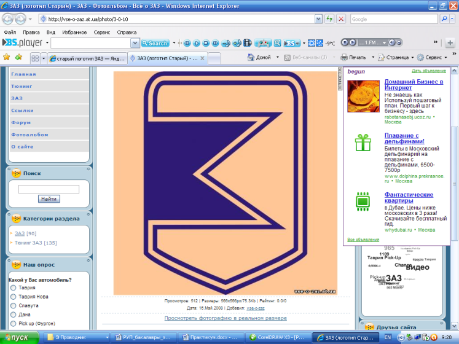Image resolution: width=459 pixels, height=344 pixels.
Task: Click the red Stop loading icon
Action: click(341, 19)
